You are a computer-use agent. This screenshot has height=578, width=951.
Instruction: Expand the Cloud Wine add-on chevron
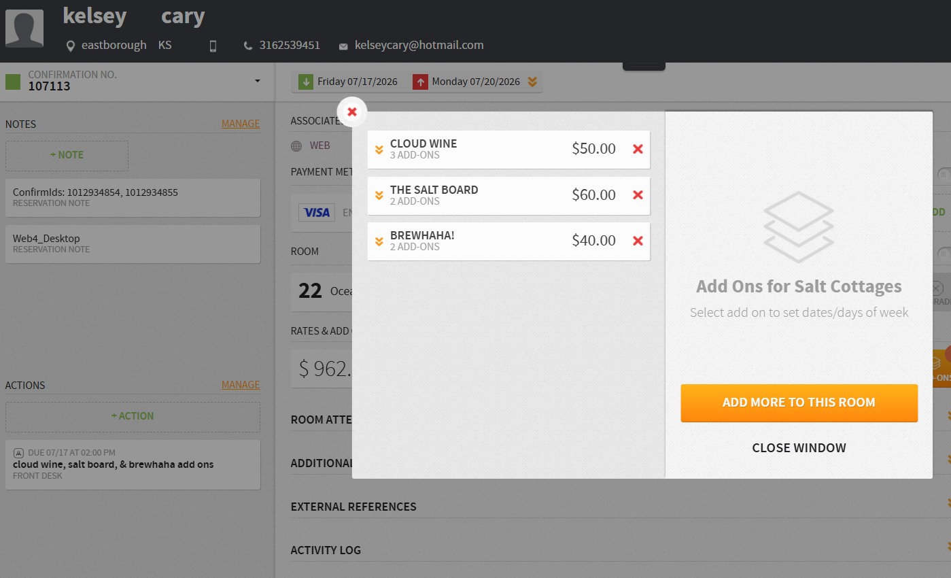pos(379,149)
